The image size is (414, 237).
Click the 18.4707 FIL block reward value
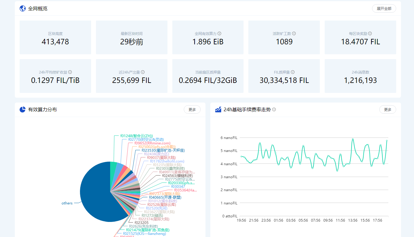coord(360,42)
